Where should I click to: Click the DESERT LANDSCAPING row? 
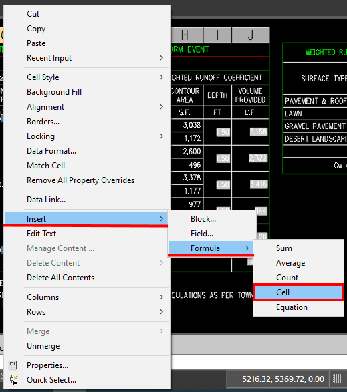point(315,138)
